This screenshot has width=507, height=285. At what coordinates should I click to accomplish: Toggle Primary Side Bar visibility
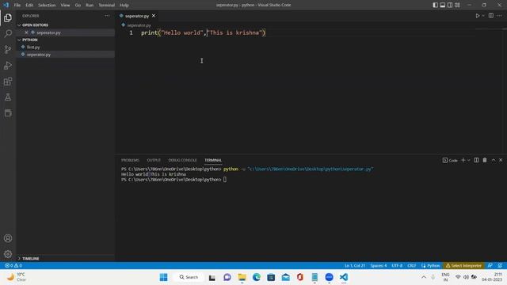435,5
